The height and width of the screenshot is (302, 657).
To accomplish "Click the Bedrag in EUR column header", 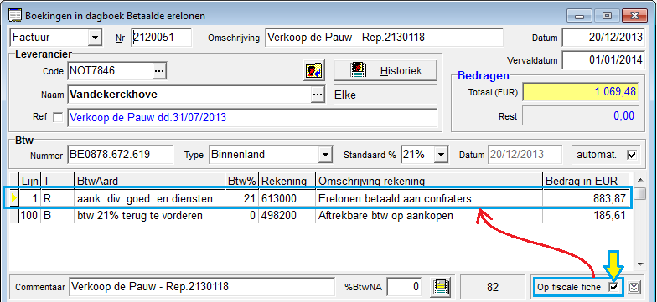I will [586, 181].
